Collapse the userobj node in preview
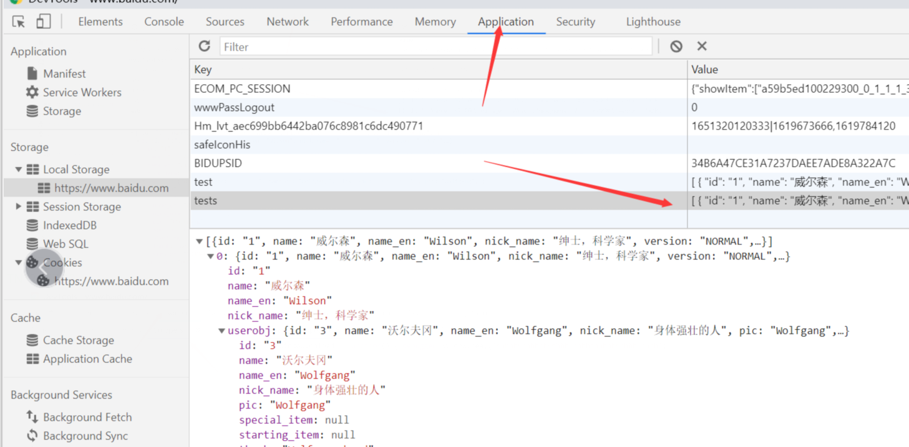This screenshot has height=447, width=909. (x=221, y=331)
